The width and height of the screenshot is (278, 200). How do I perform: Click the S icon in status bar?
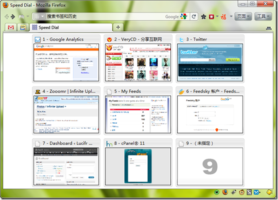click(x=249, y=192)
